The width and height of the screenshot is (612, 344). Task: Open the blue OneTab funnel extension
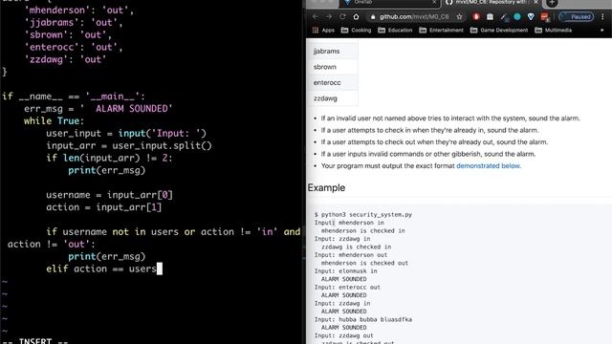[x=531, y=17]
